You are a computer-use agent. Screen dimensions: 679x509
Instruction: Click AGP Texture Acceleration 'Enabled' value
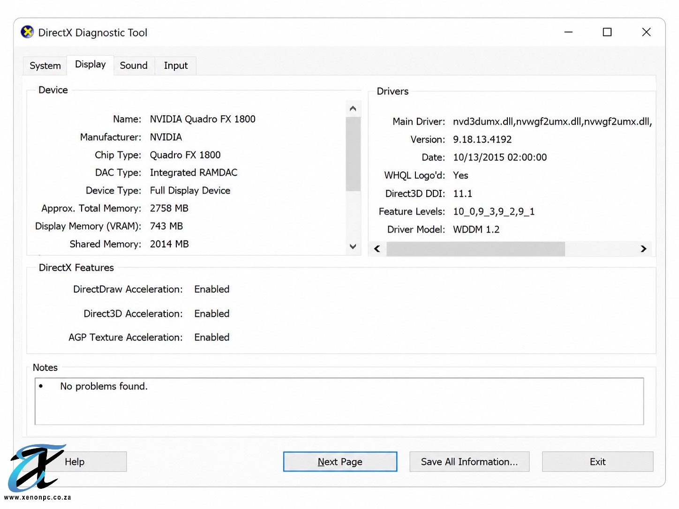tap(212, 337)
